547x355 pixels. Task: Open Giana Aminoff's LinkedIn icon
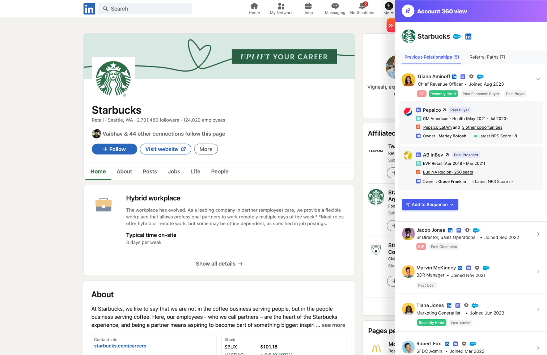coord(454,77)
